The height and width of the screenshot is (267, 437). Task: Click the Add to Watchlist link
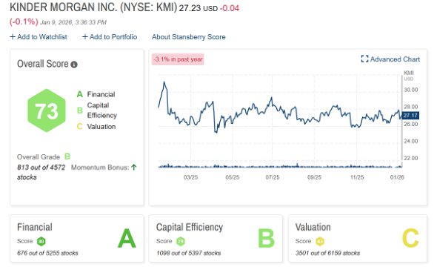[x=39, y=37]
